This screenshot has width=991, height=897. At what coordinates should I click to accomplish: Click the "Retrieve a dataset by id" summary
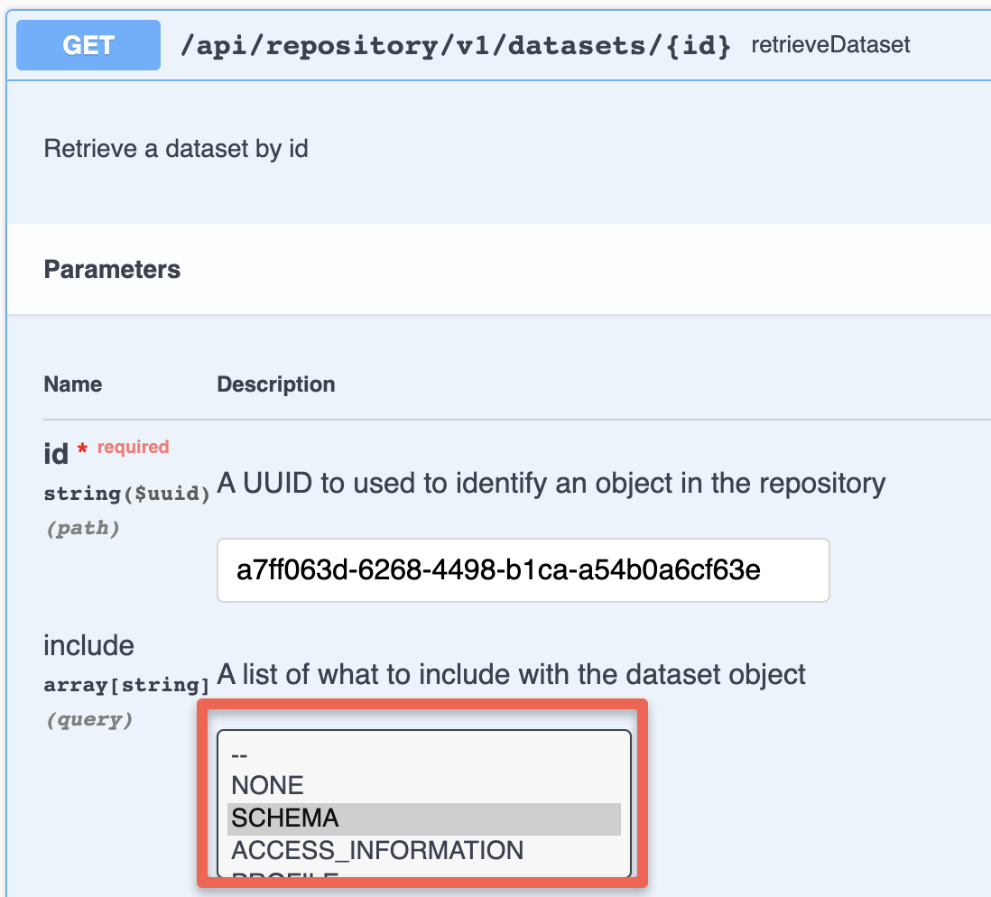coord(176,149)
